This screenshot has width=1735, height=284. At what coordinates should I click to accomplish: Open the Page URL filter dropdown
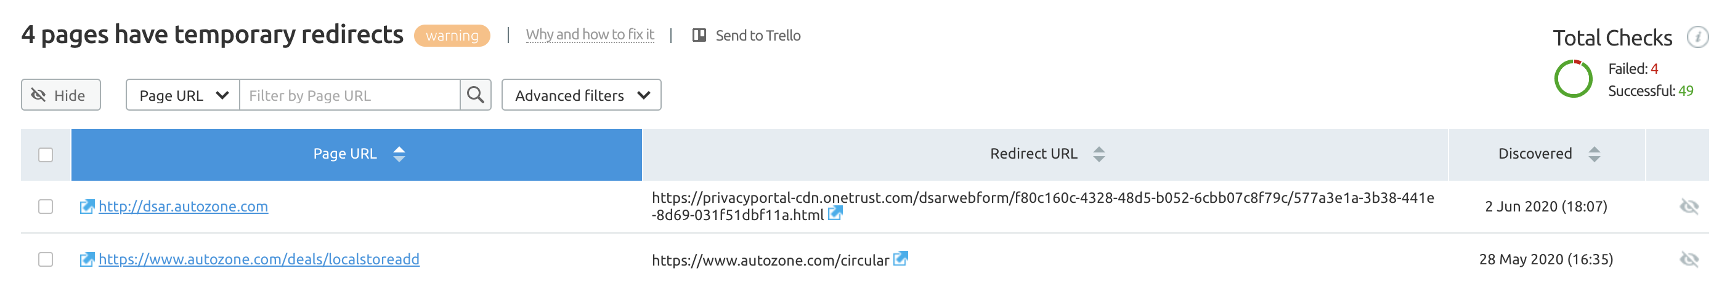182,95
